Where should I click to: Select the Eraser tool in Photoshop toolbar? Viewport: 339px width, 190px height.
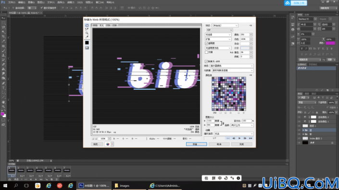click(x=3, y=64)
